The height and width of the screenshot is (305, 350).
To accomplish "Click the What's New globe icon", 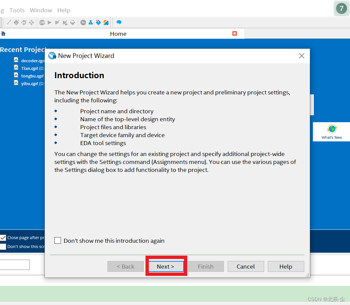I will tap(332, 129).
